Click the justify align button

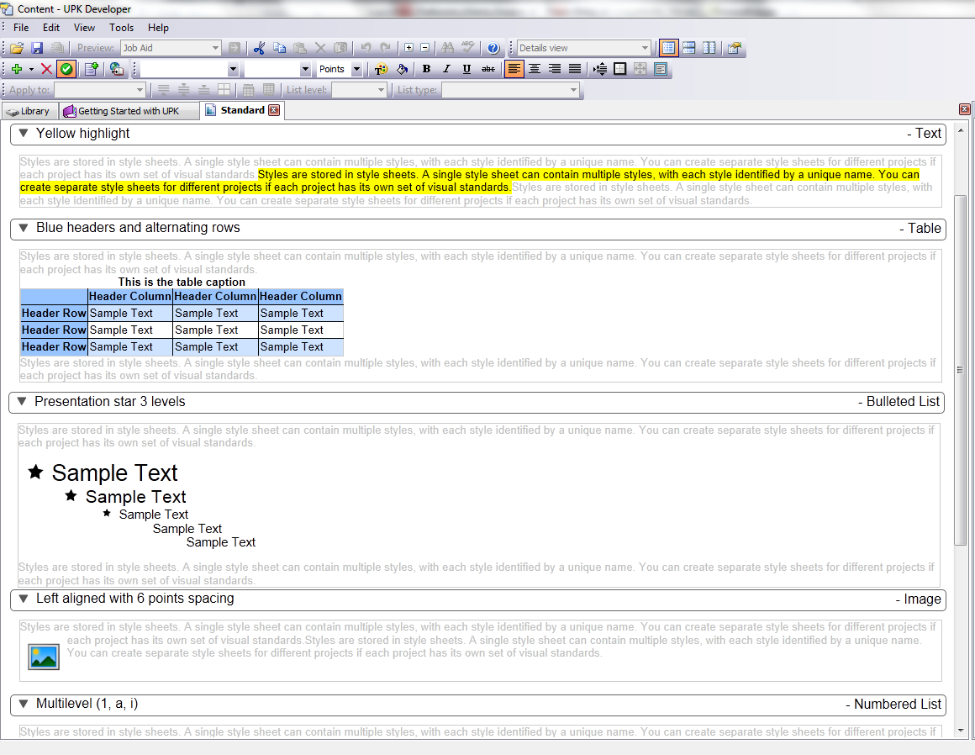pyautogui.click(x=575, y=70)
